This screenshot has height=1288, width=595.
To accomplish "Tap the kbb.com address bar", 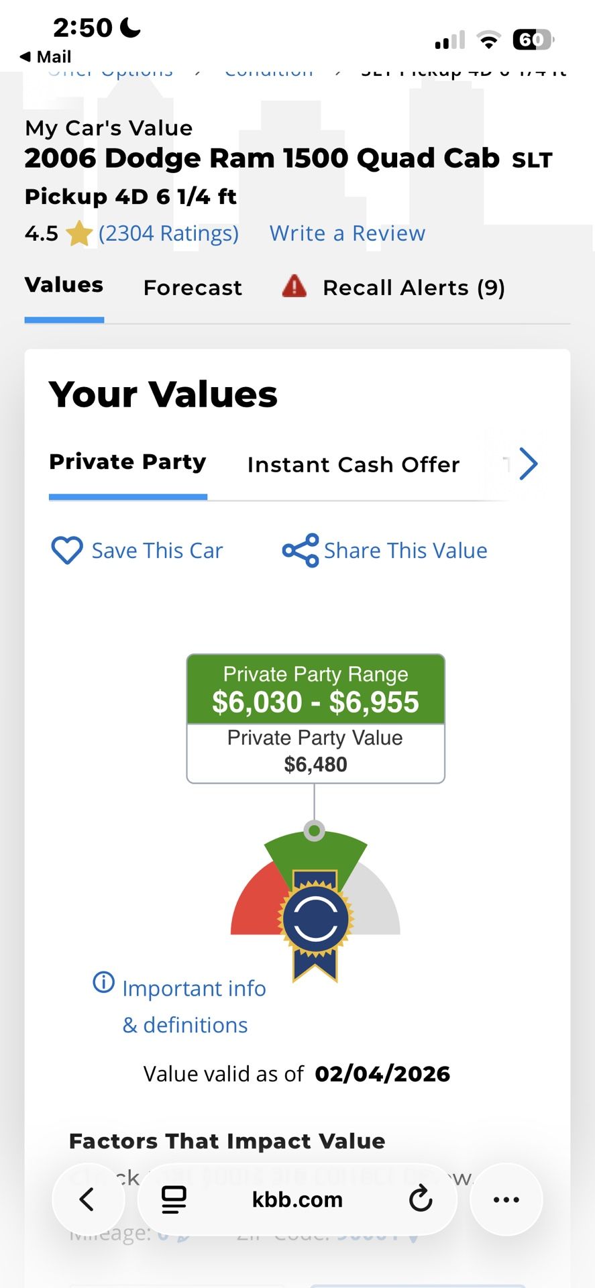I will 297,1199.
